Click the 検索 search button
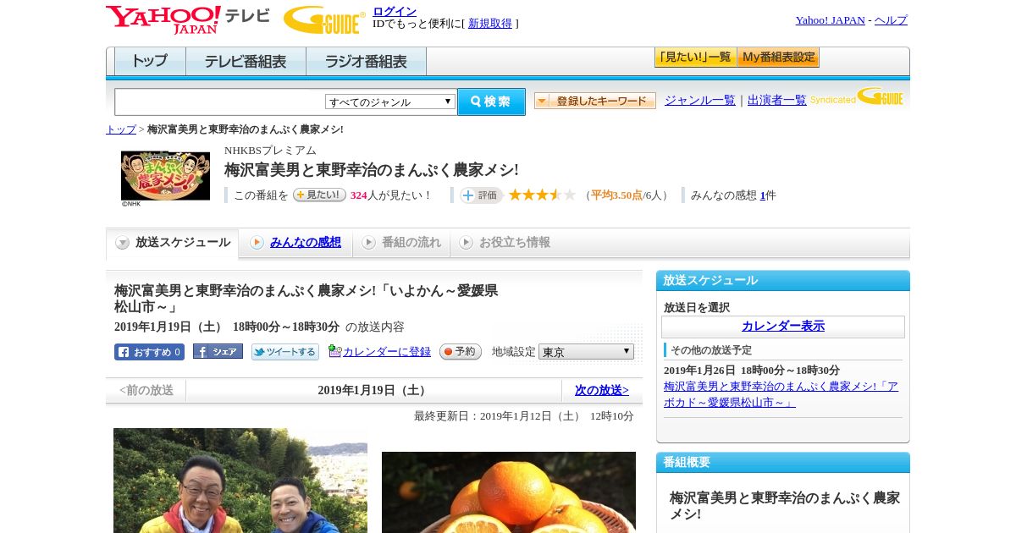Image resolution: width=1016 pixels, height=533 pixels. (491, 102)
